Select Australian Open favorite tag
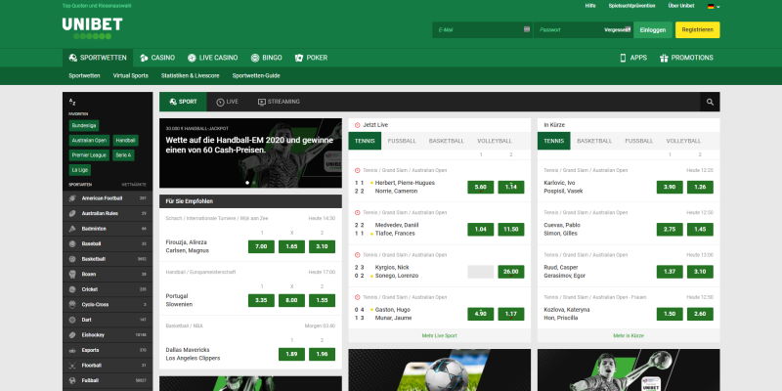782x391 pixels. tap(89, 141)
